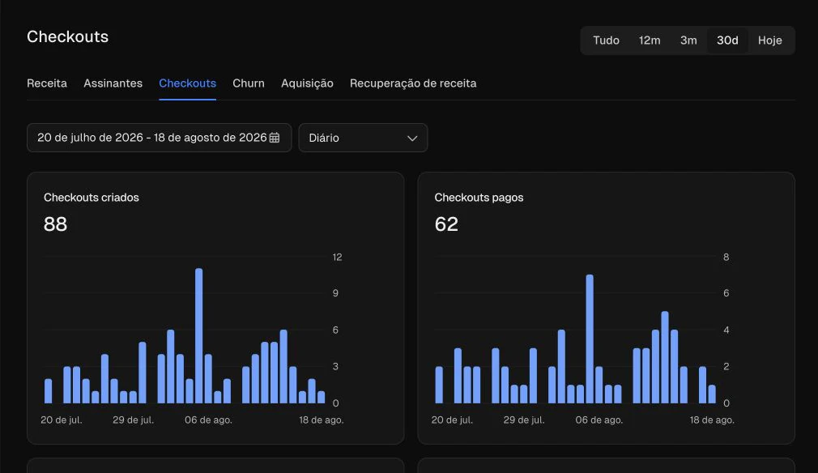Click the Checkouts criados title

pyautogui.click(x=92, y=198)
